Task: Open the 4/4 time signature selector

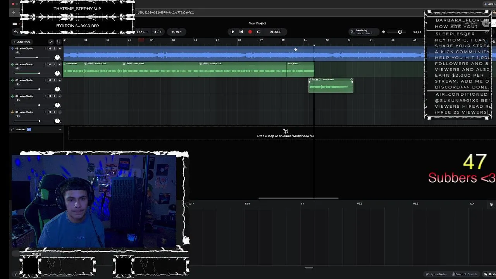Action: (x=158, y=32)
